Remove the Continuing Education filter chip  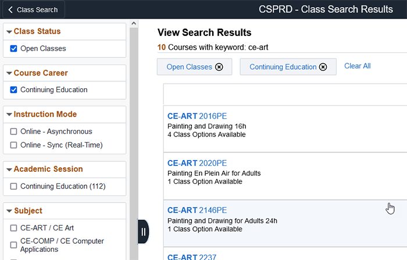pos(323,67)
